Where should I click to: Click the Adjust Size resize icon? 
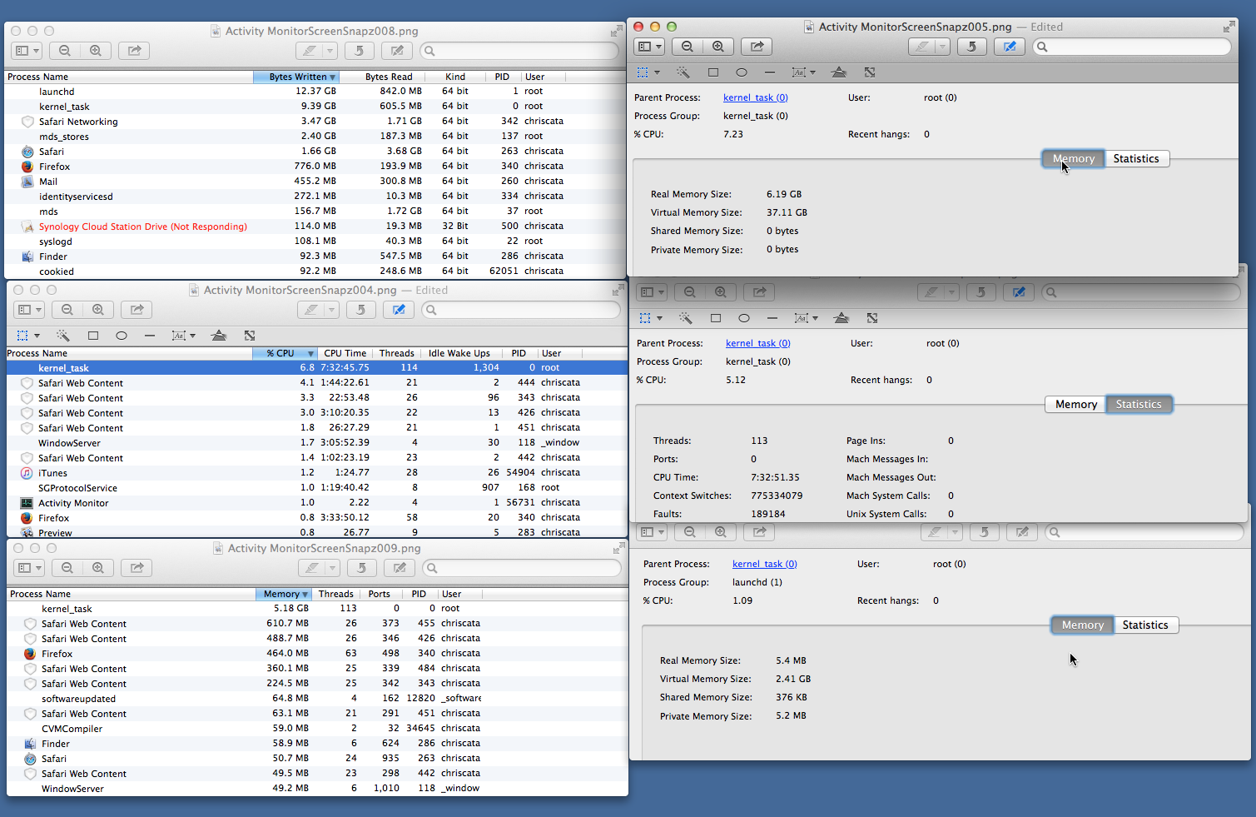(869, 72)
